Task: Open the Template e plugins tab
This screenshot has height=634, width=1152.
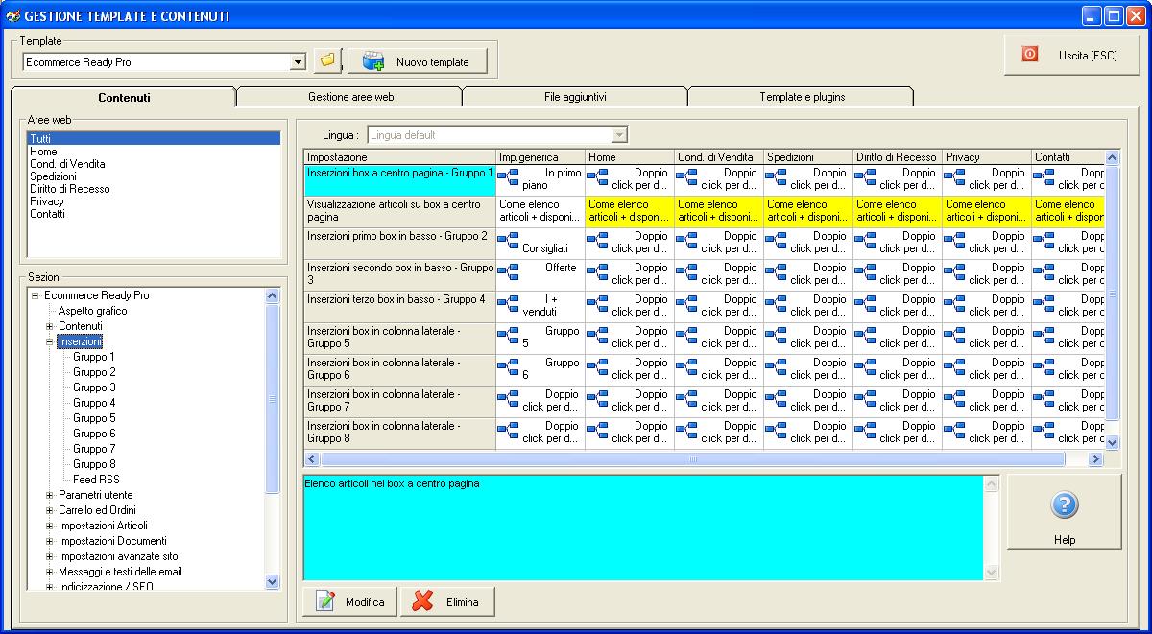Action: pos(802,97)
